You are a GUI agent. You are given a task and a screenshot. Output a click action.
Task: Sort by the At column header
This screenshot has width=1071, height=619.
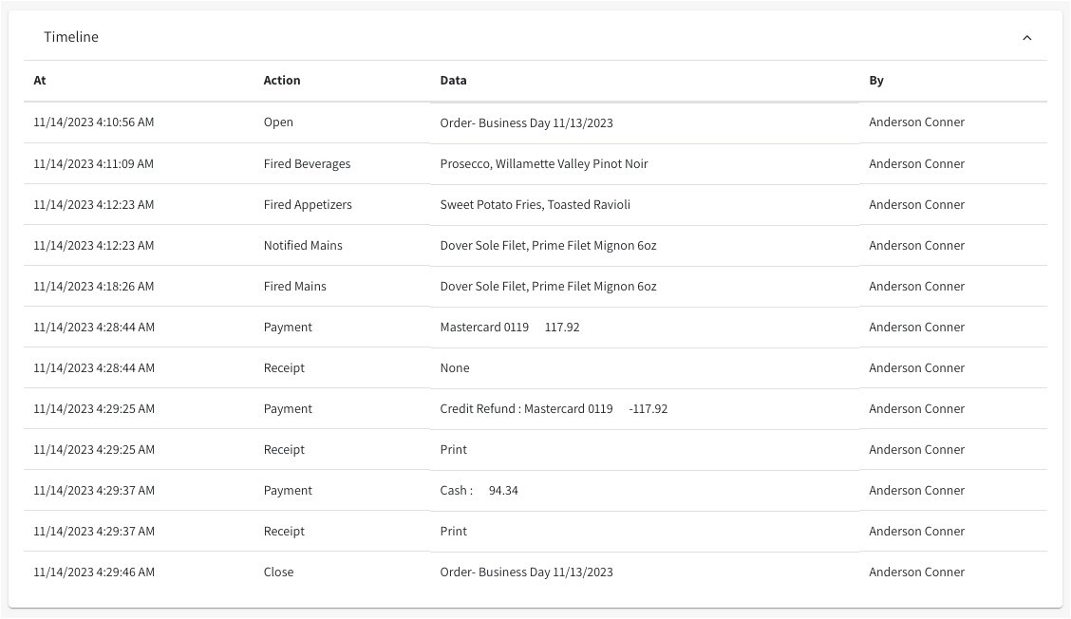pyautogui.click(x=40, y=81)
